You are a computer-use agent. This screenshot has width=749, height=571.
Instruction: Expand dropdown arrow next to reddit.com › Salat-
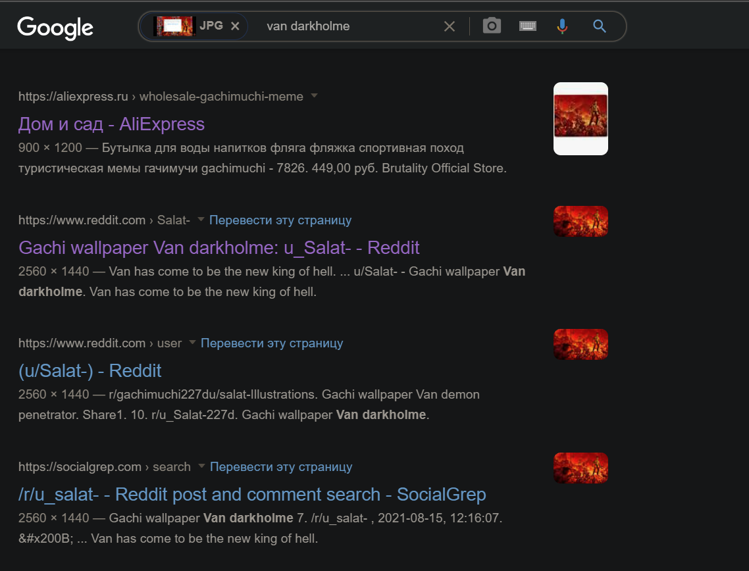point(201,219)
